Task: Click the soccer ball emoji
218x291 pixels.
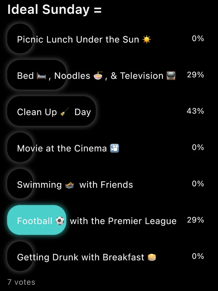Action: click(60, 221)
